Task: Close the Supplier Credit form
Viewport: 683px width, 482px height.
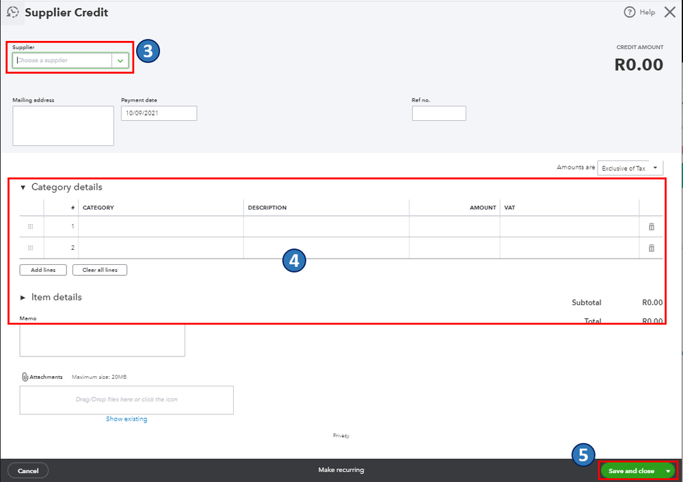Action: tap(670, 12)
